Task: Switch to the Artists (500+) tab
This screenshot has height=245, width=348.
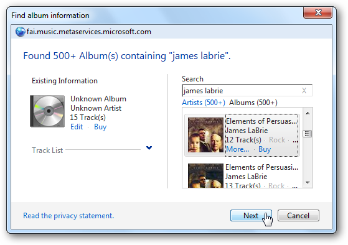Action: coord(204,103)
